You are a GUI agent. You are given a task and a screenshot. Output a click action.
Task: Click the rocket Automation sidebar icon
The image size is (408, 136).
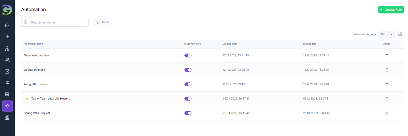(x=7, y=106)
